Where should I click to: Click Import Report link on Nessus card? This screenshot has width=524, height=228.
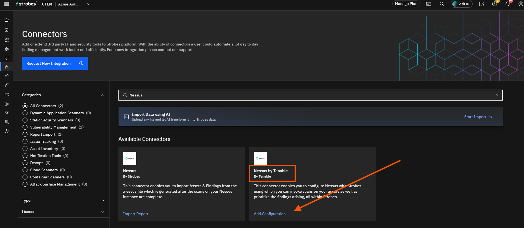(135, 214)
